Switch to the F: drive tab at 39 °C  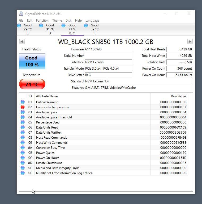95,29
